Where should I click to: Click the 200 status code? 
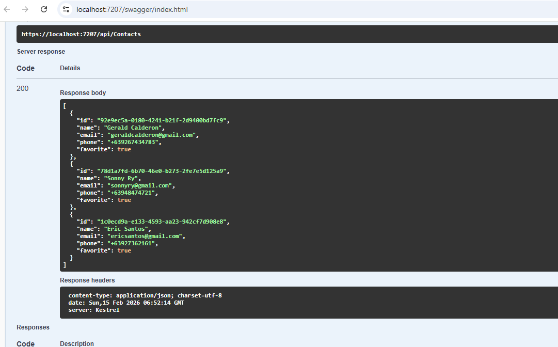pyautogui.click(x=23, y=88)
